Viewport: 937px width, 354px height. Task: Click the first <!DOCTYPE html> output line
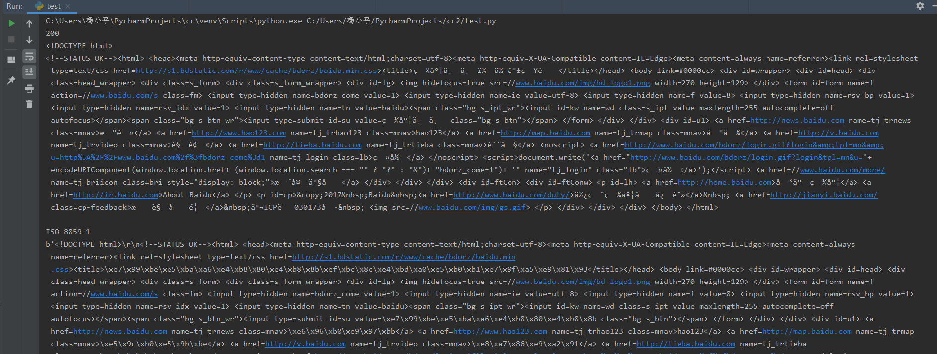point(79,46)
